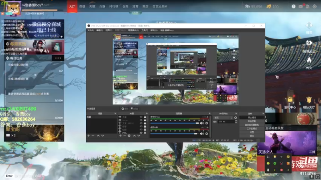Click the player avatar portrait
The height and width of the screenshot is (180, 321).
click(x=13, y=8)
